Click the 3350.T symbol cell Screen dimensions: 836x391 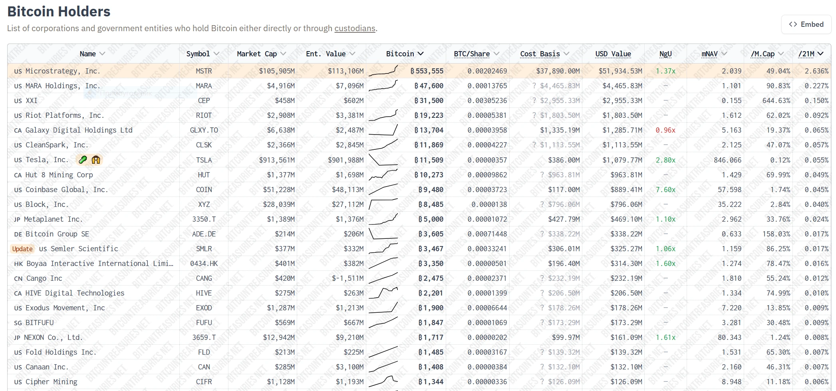pos(204,219)
